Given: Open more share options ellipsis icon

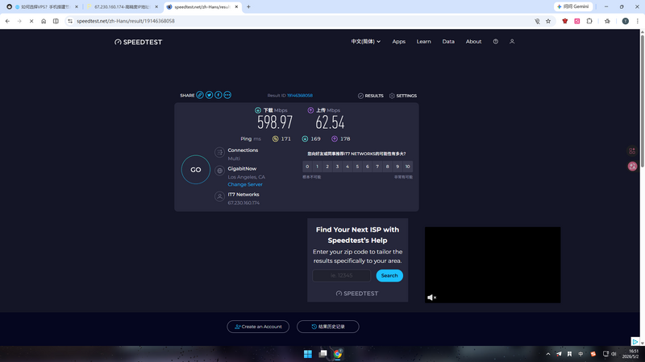Looking at the screenshot, I should [x=227, y=95].
